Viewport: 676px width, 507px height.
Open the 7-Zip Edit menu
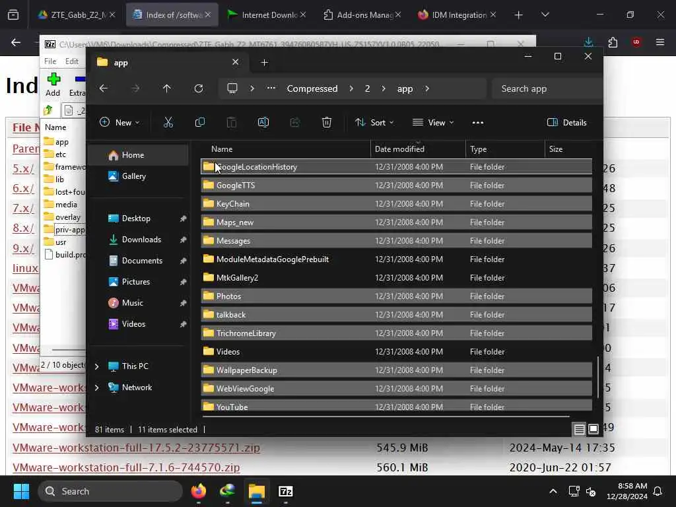(x=71, y=61)
